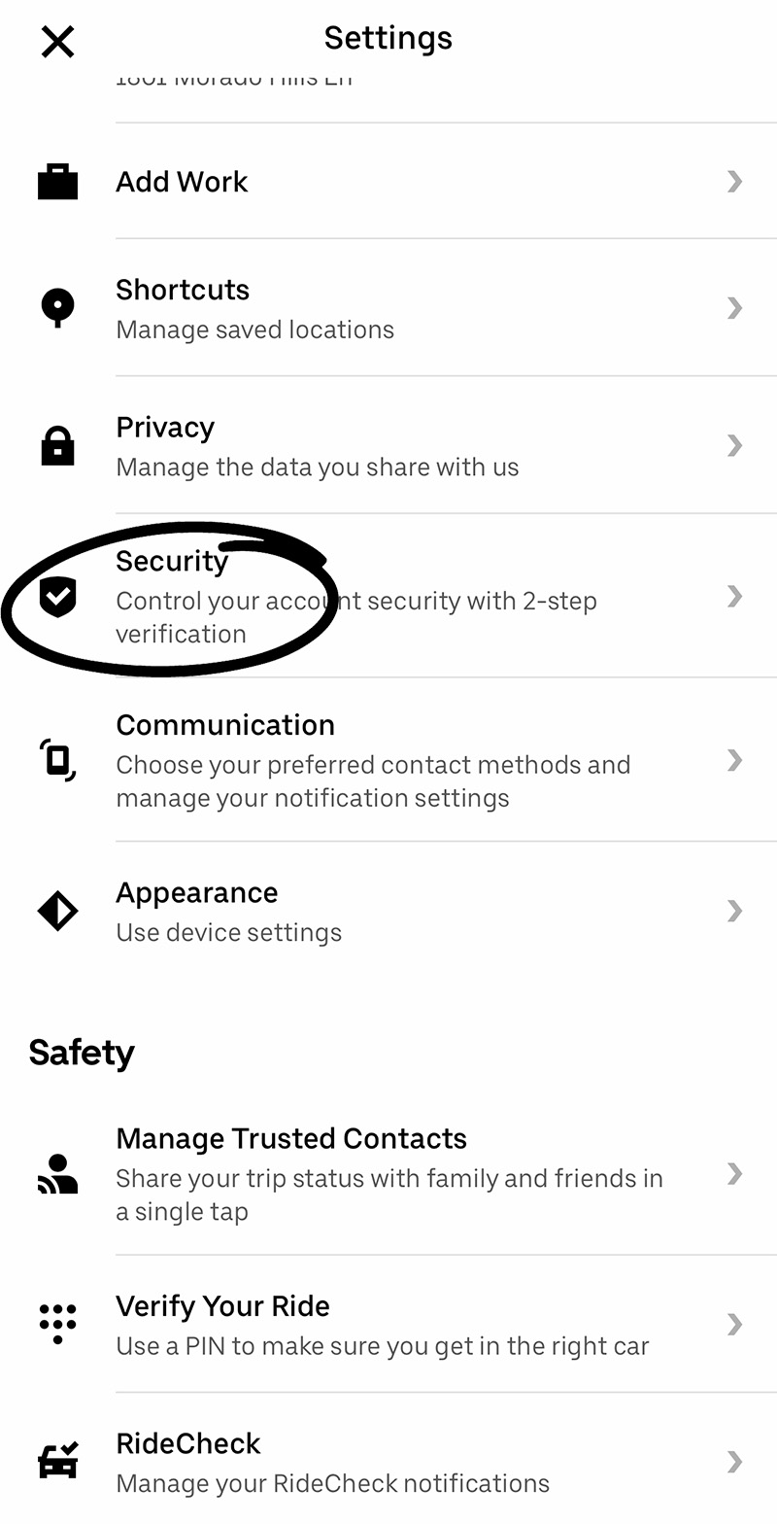Tap the Communication phone icon

[x=57, y=760]
